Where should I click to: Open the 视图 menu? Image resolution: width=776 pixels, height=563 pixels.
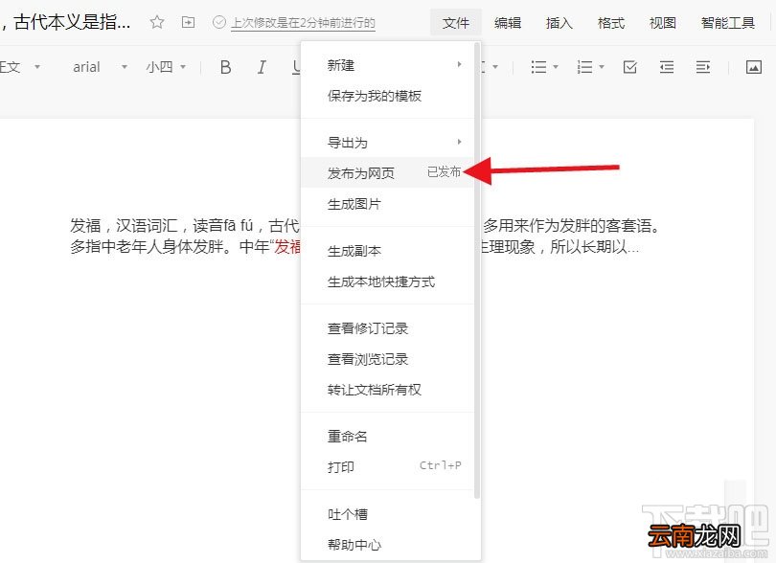[662, 23]
